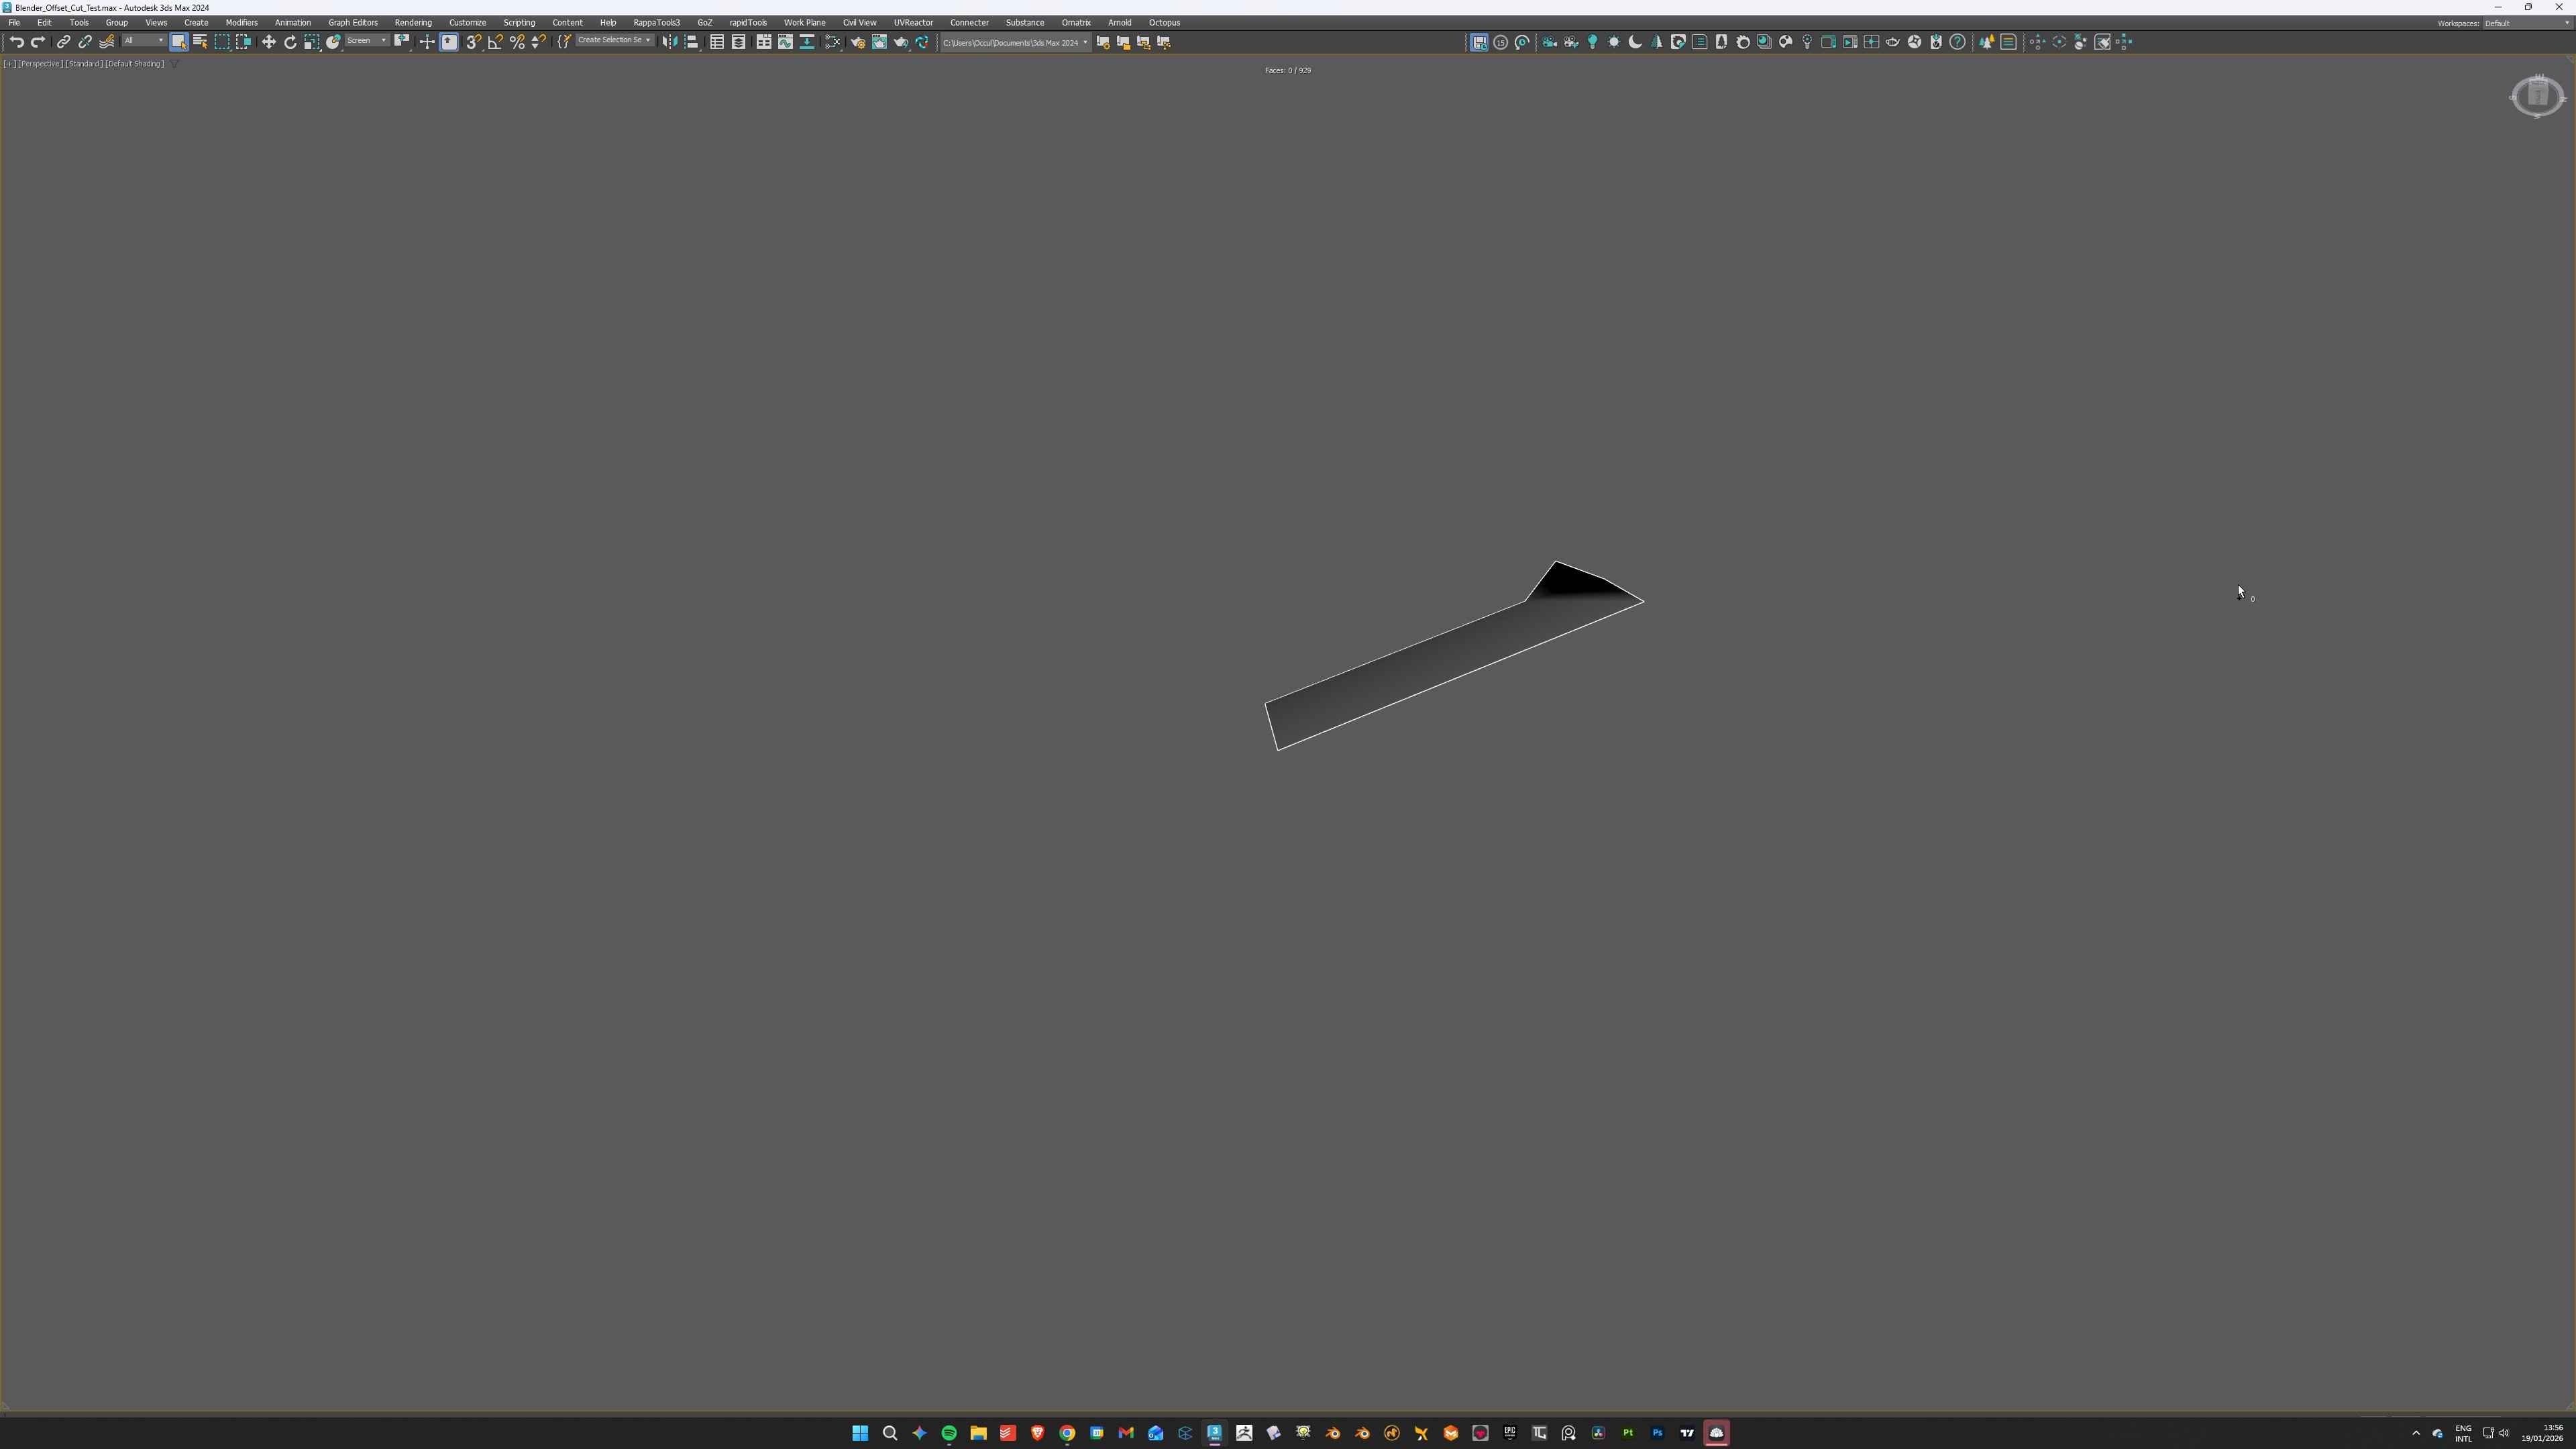Click the Mirror tool icon

coord(670,42)
